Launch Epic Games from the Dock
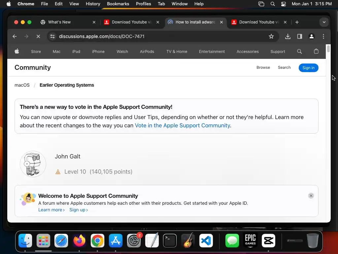The height and width of the screenshot is (254, 338). click(250, 240)
